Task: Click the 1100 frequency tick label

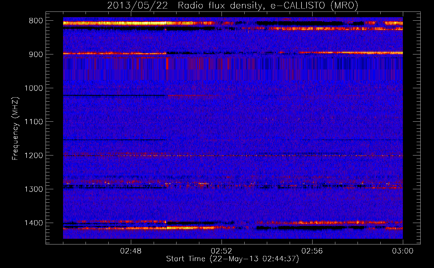Action: click(34, 122)
